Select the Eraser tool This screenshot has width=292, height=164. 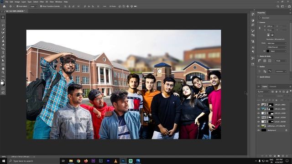[x=3, y=45]
